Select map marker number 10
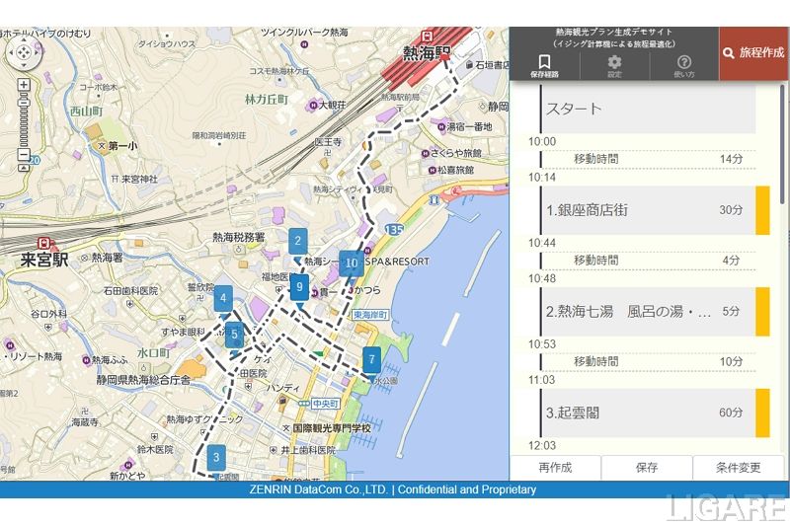790x526 pixels. [x=351, y=263]
